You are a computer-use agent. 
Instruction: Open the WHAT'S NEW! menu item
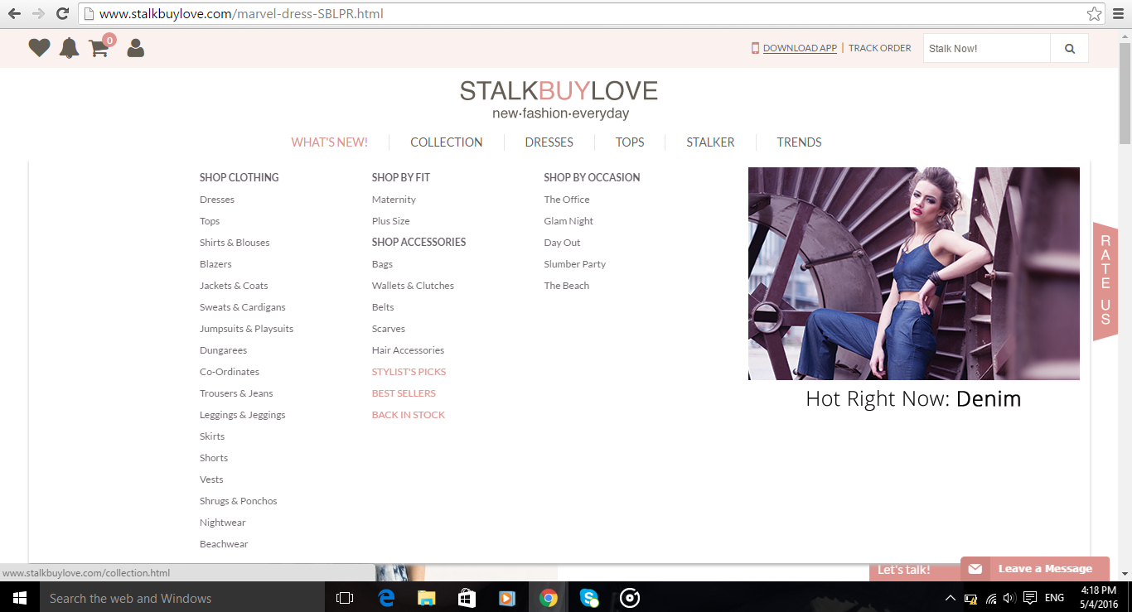329,142
